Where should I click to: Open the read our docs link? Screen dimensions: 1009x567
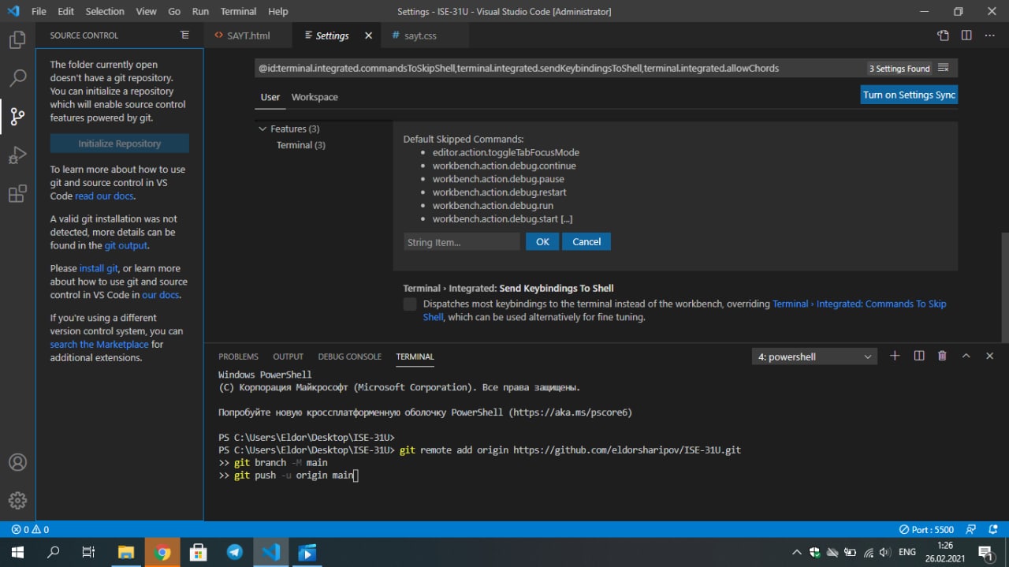pos(104,196)
